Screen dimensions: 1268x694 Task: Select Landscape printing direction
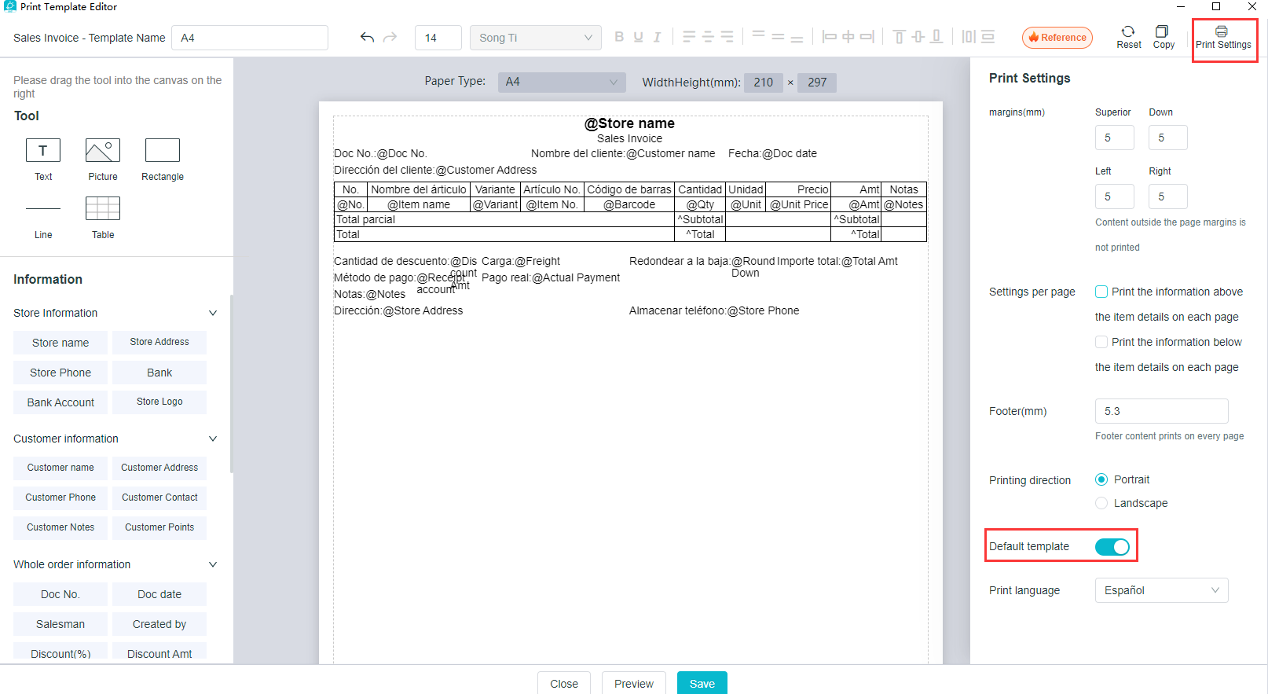[x=1101, y=503]
